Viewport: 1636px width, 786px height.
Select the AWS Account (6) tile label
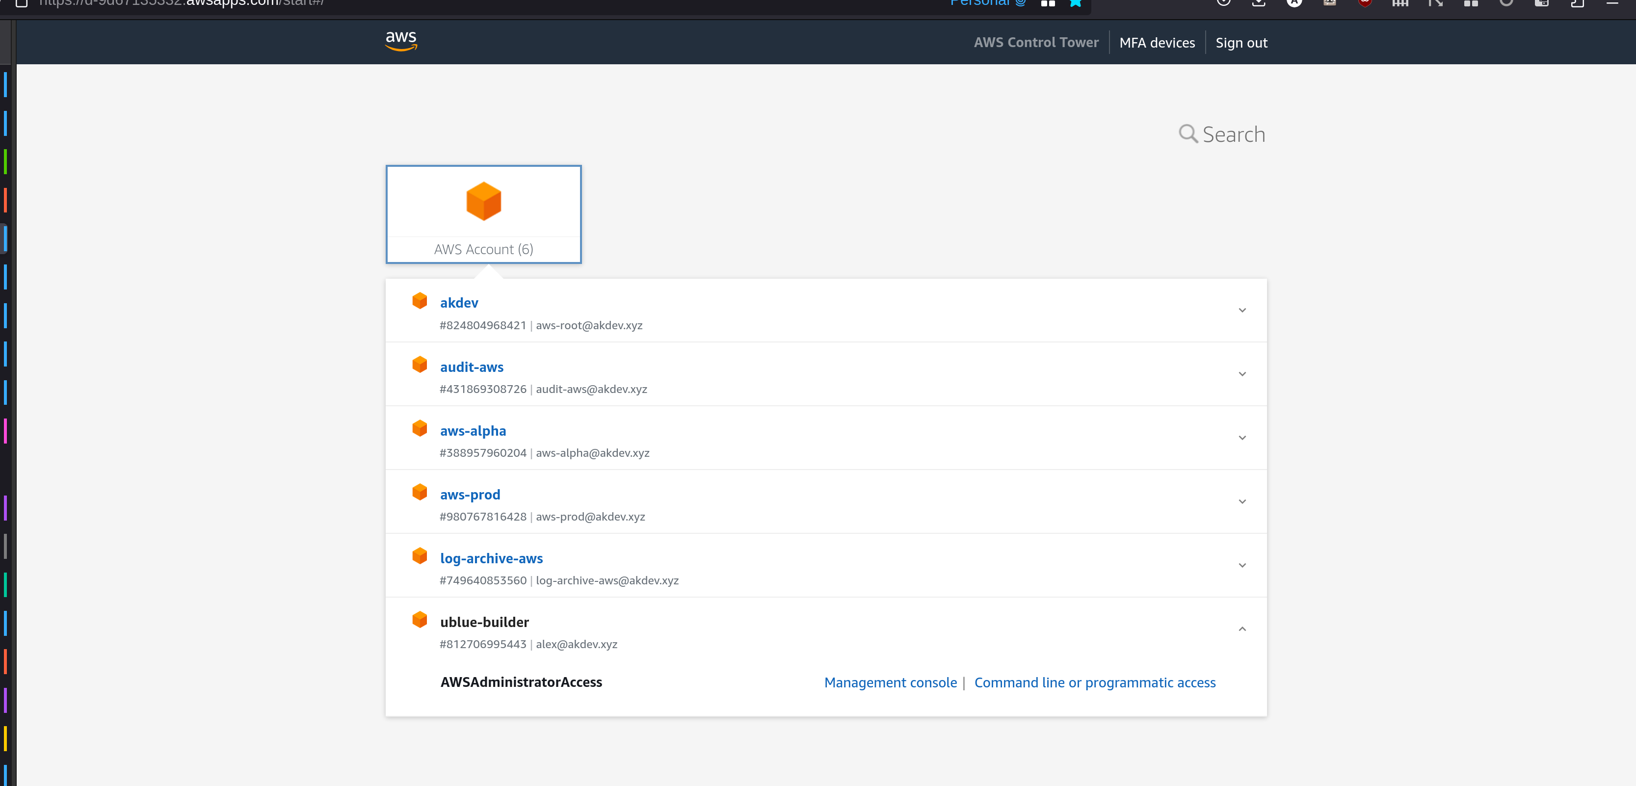483,250
